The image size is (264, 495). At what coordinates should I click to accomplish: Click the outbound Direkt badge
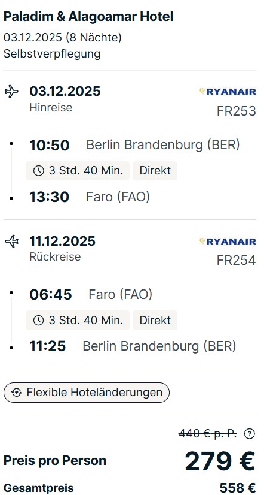(155, 171)
